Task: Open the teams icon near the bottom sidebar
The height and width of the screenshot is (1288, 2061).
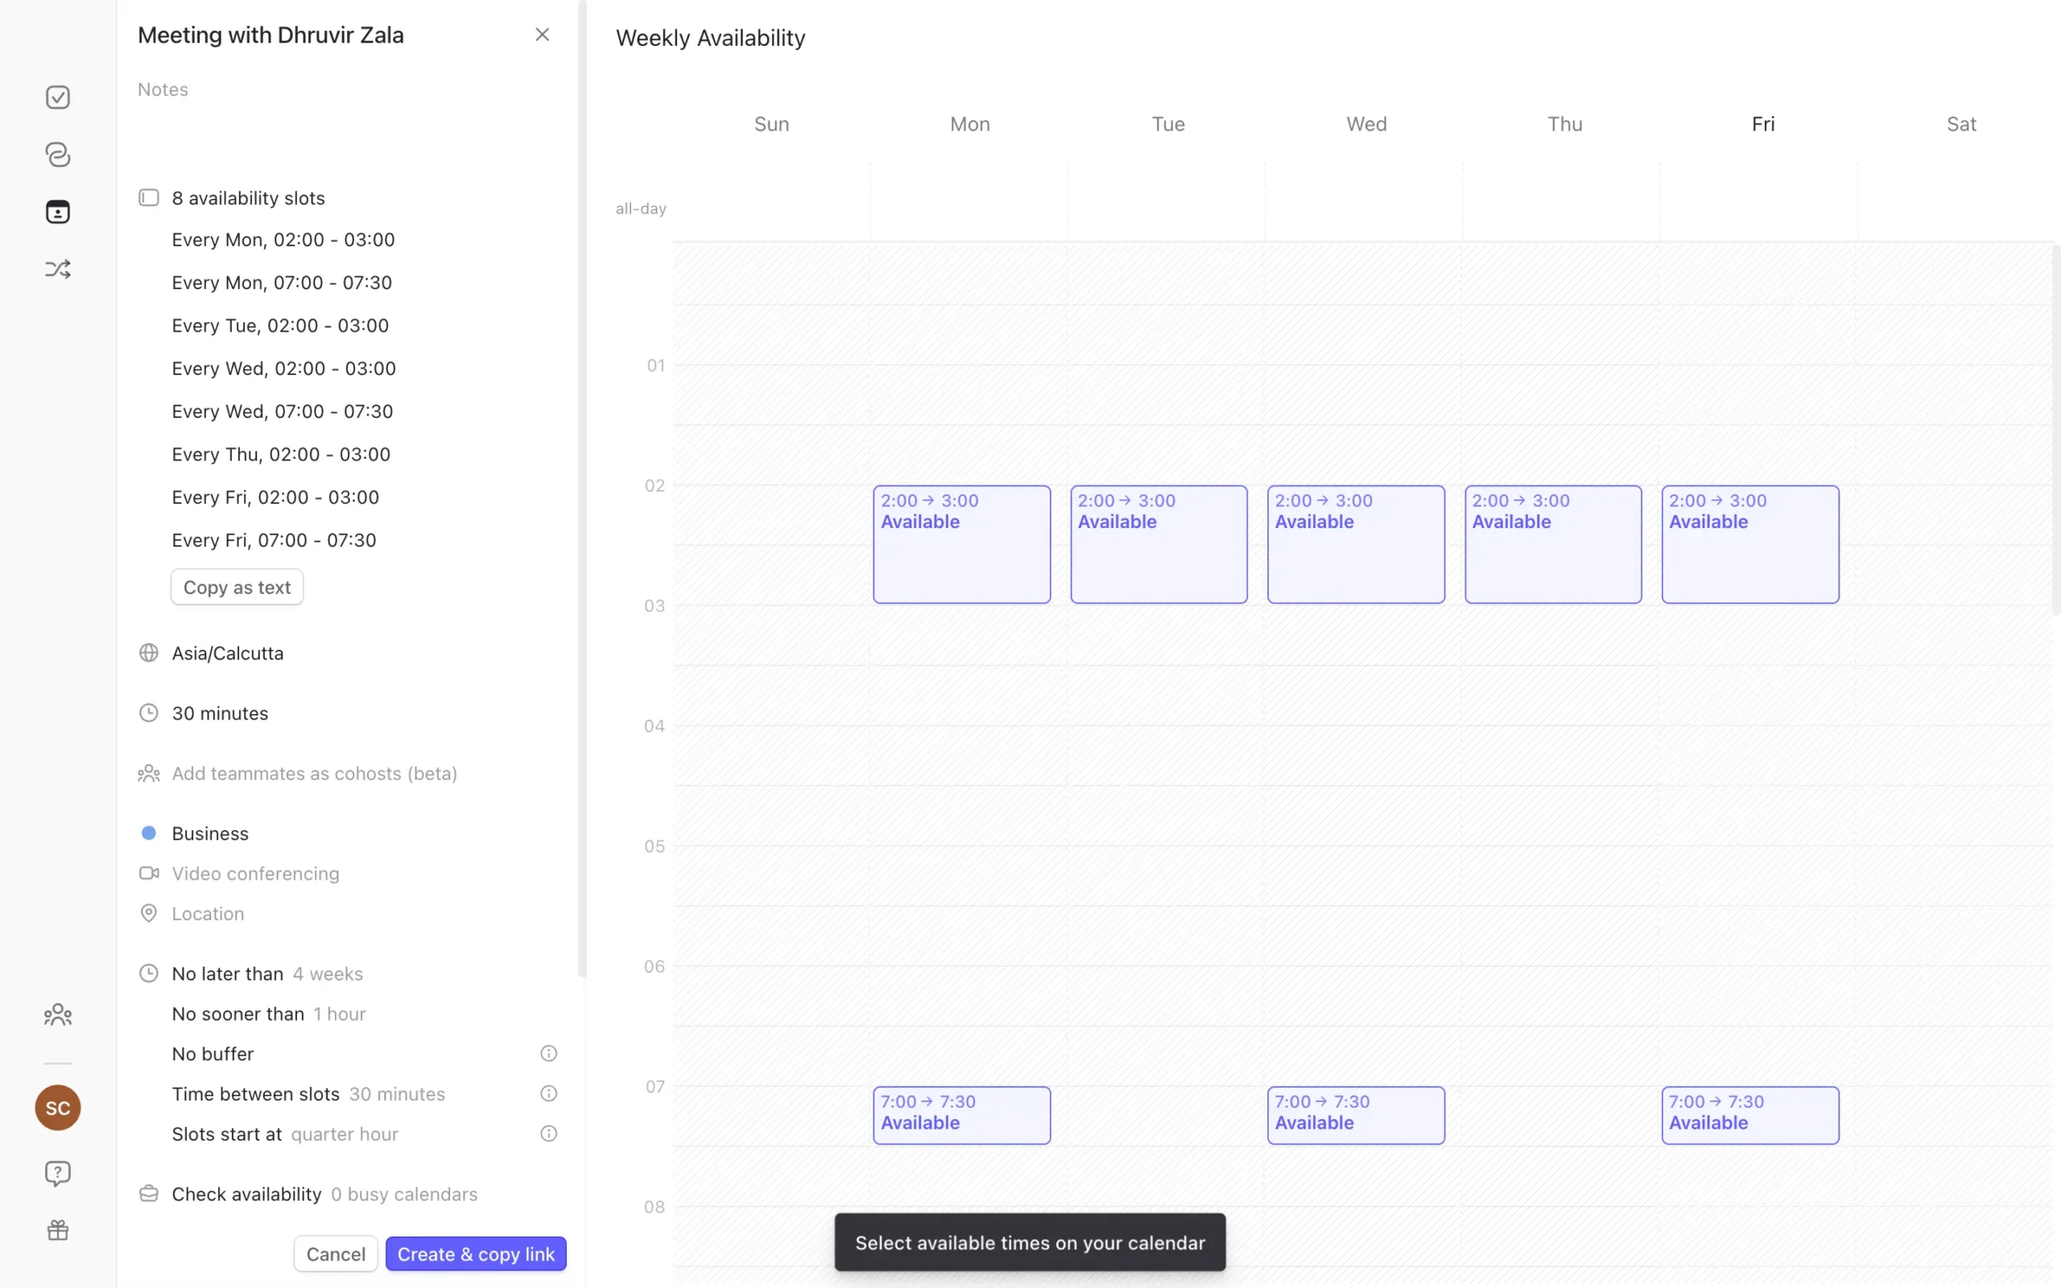Action: (x=57, y=1013)
